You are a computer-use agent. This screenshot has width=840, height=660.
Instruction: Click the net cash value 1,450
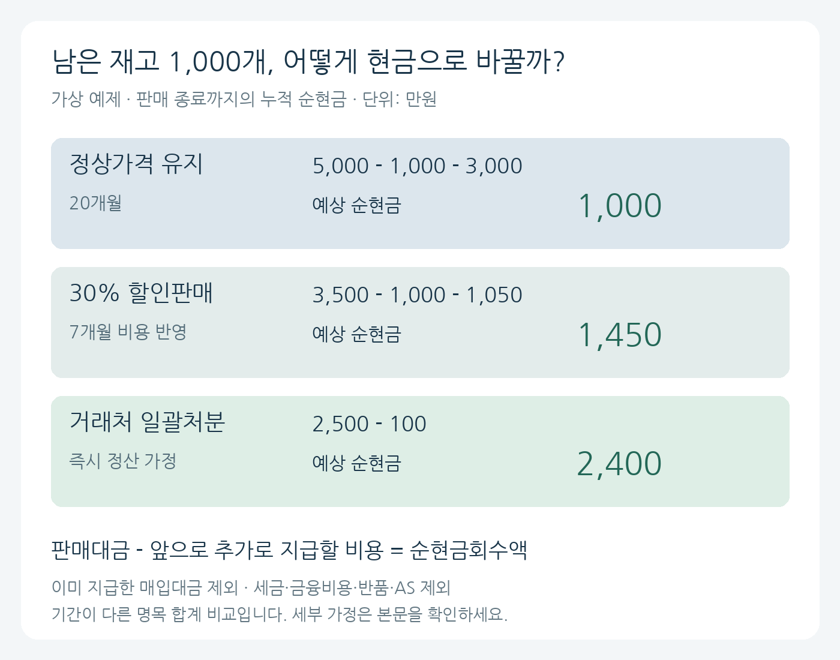pos(620,335)
